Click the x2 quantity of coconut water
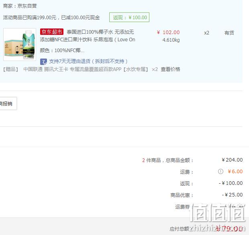Viewport: 249px width, 235px height. [x=206, y=33]
